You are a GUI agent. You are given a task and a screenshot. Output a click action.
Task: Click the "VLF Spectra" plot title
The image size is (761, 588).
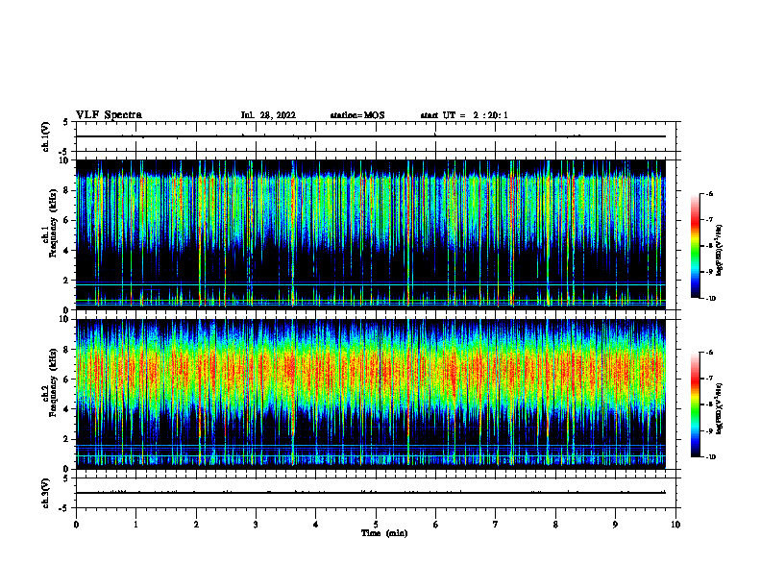109,115
